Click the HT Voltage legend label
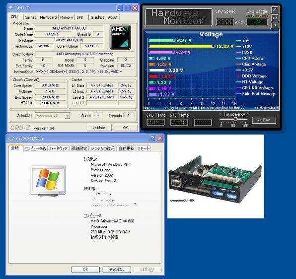The width and height of the screenshot is (296, 279). click(x=253, y=82)
